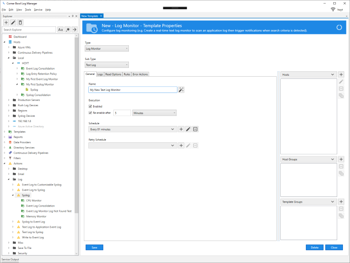Viewport: 350px width, 263px height.
Task: Switch to the Read Options tab
Action: (x=113, y=74)
